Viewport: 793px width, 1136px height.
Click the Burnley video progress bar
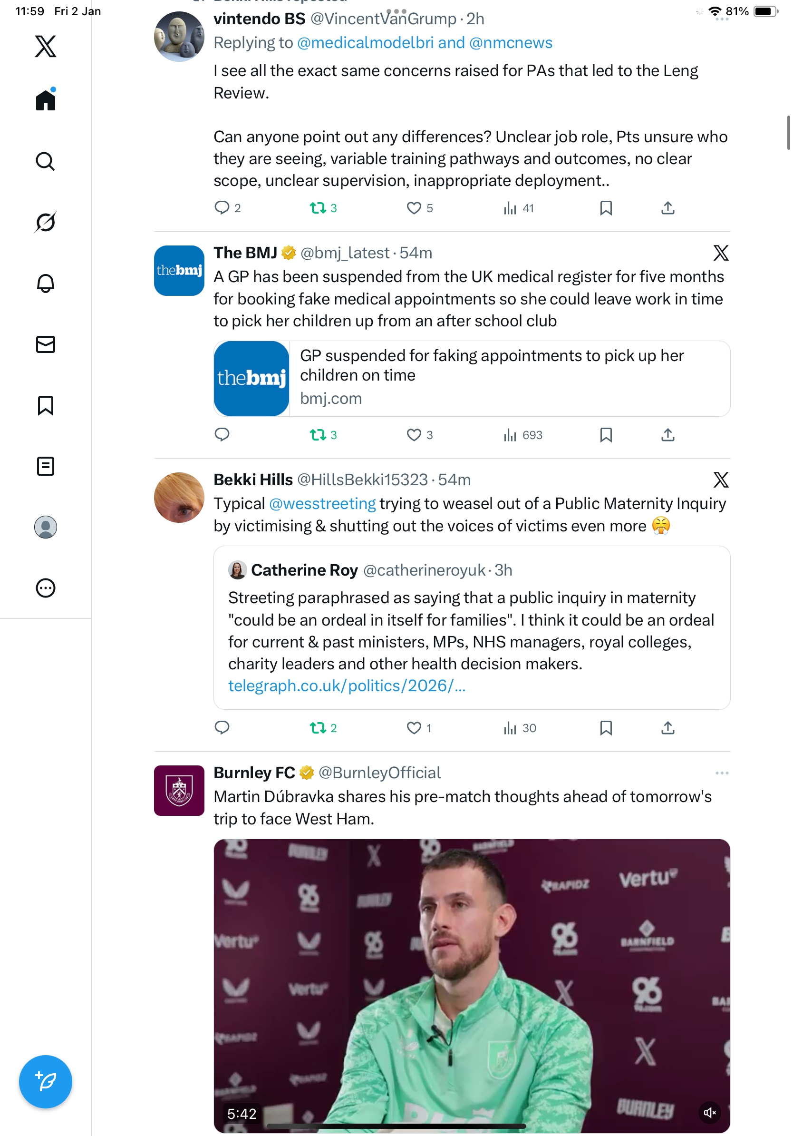[396, 1126]
